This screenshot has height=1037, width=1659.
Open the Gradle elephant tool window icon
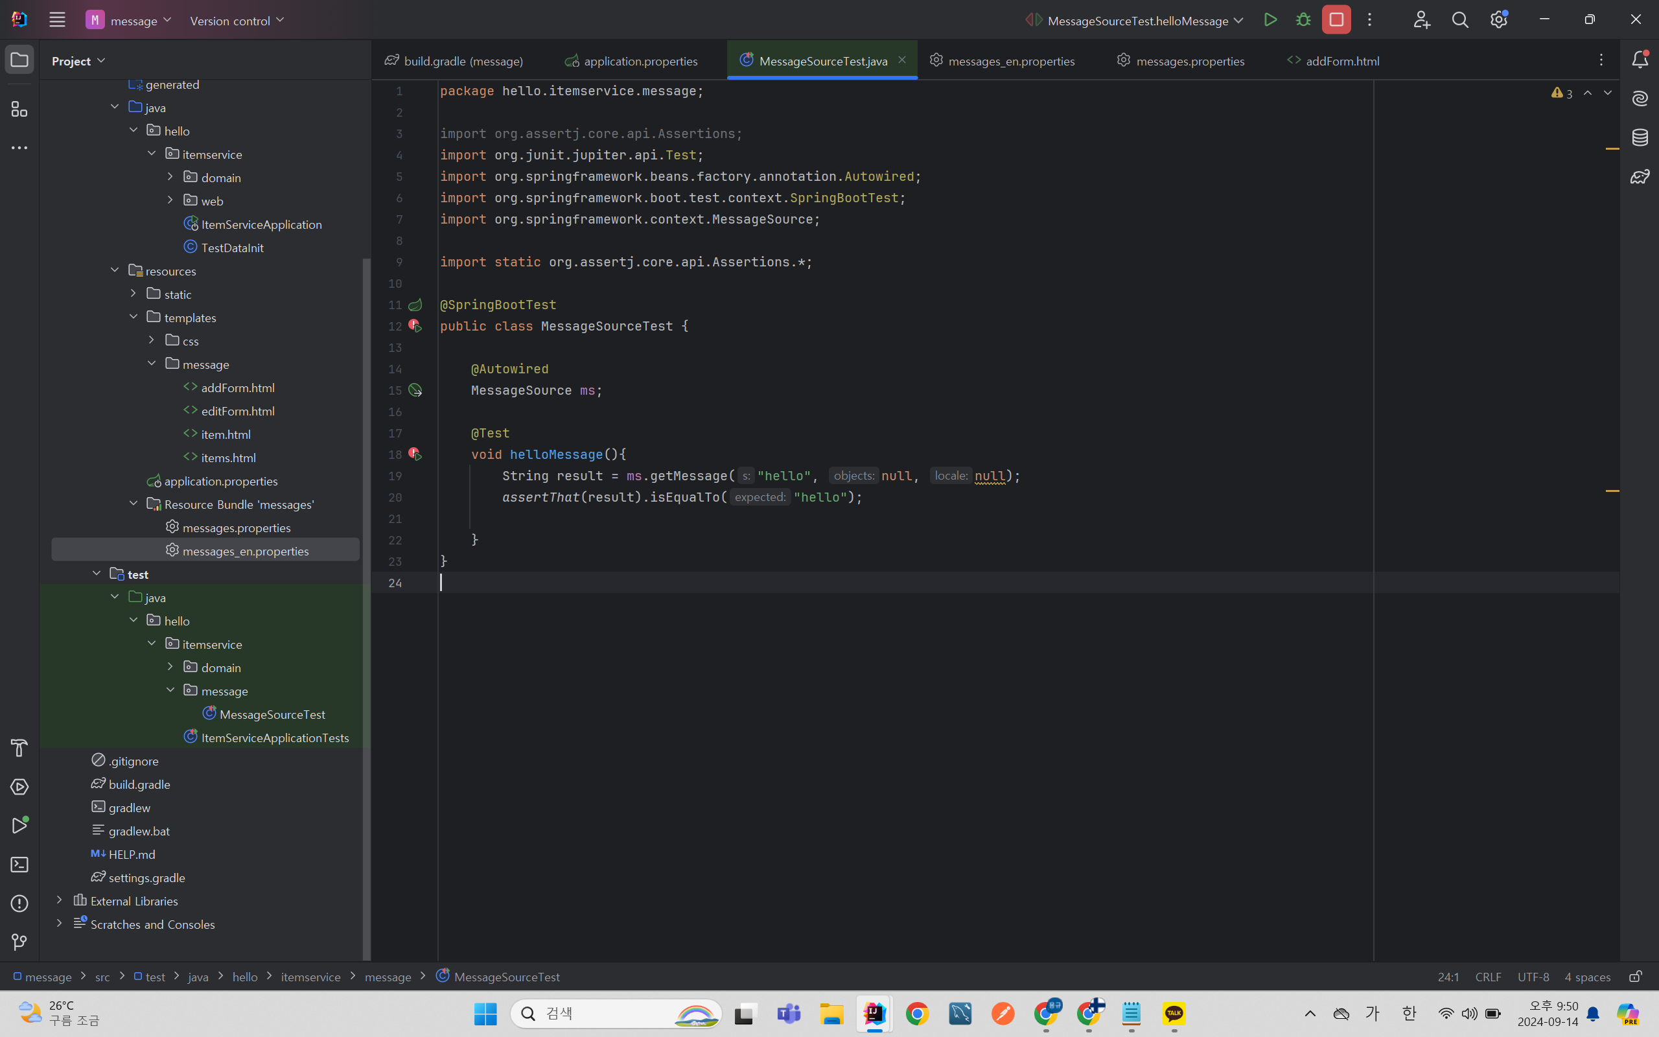(1640, 176)
